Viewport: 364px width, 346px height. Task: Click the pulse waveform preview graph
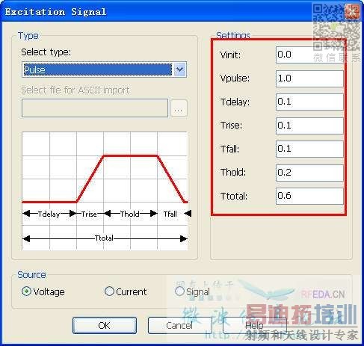click(x=105, y=191)
